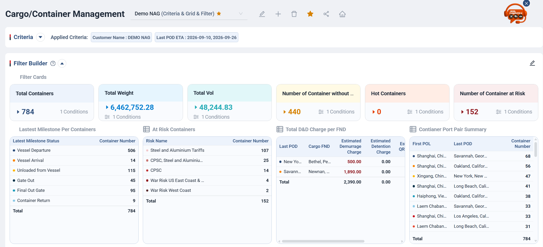
Task: Toggle the favorite star icon in toolbar
Action: coord(310,14)
